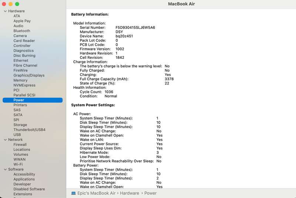
Task: Click the serial number F5D930415SLJ6W5A6
Action: click(x=135, y=27)
